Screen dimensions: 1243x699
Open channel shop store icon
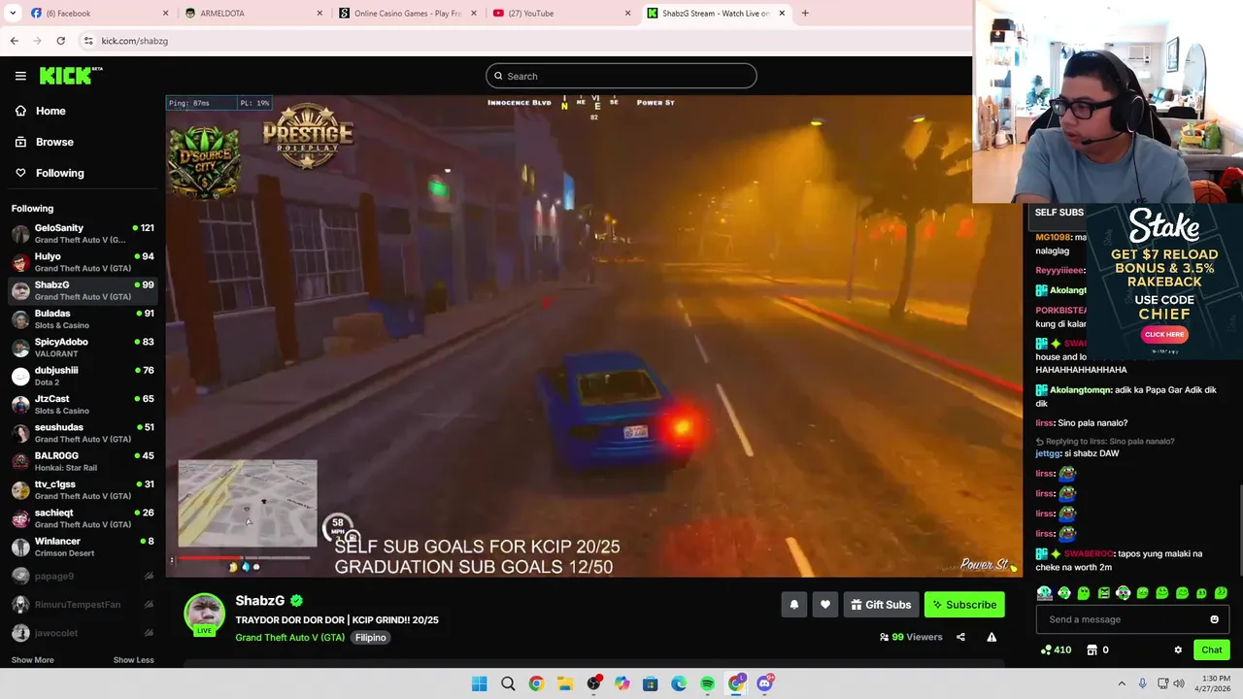click(x=1092, y=650)
